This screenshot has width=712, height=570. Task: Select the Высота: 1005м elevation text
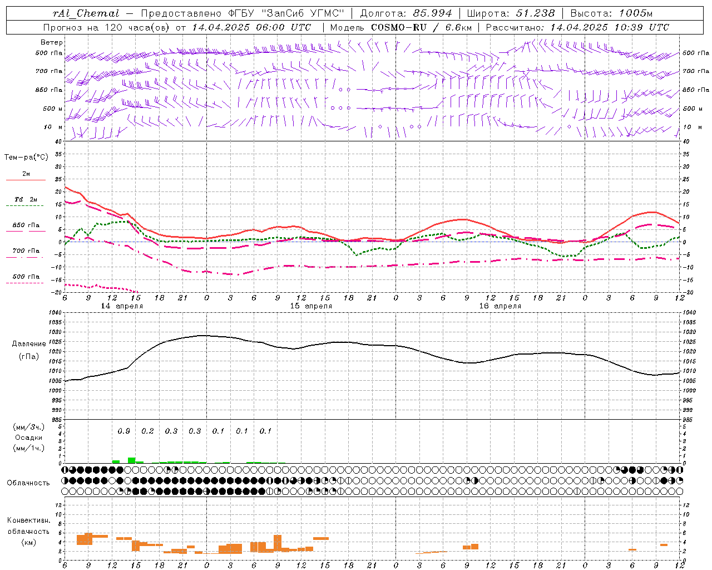[x=611, y=13]
